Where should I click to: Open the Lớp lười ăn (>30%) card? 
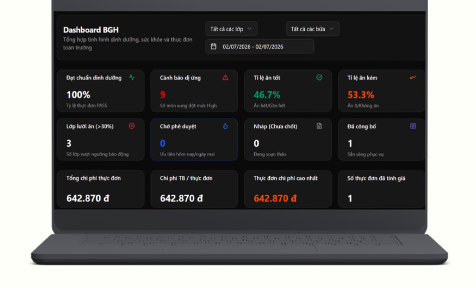coord(100,139)
